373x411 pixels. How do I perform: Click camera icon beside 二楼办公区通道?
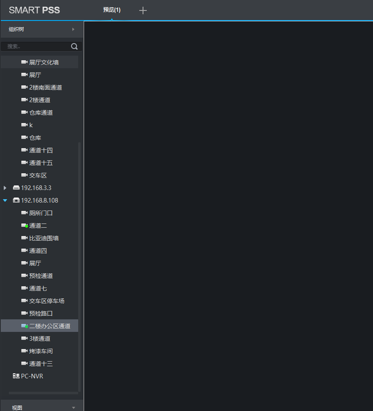pyautogui.click(x=25, y=326)
